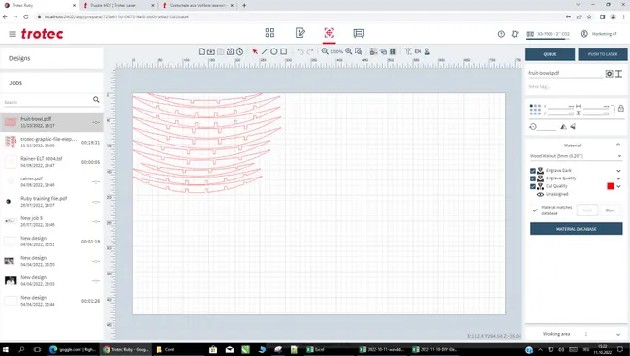Click the text height icon next to job name
630x356 pixels.
pyautogui.click(x=618, y=73)
